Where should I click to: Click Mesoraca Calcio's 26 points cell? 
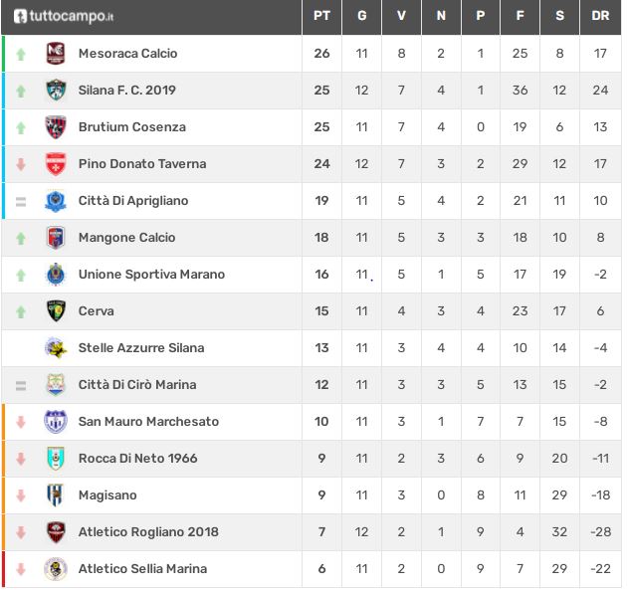click(x=322, y=54)
